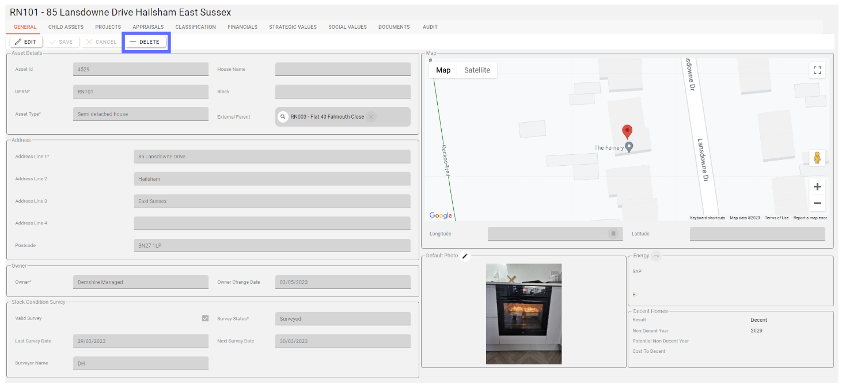Click the Address Line 1 field
This screenshot has height=388, width=842.
272,157
